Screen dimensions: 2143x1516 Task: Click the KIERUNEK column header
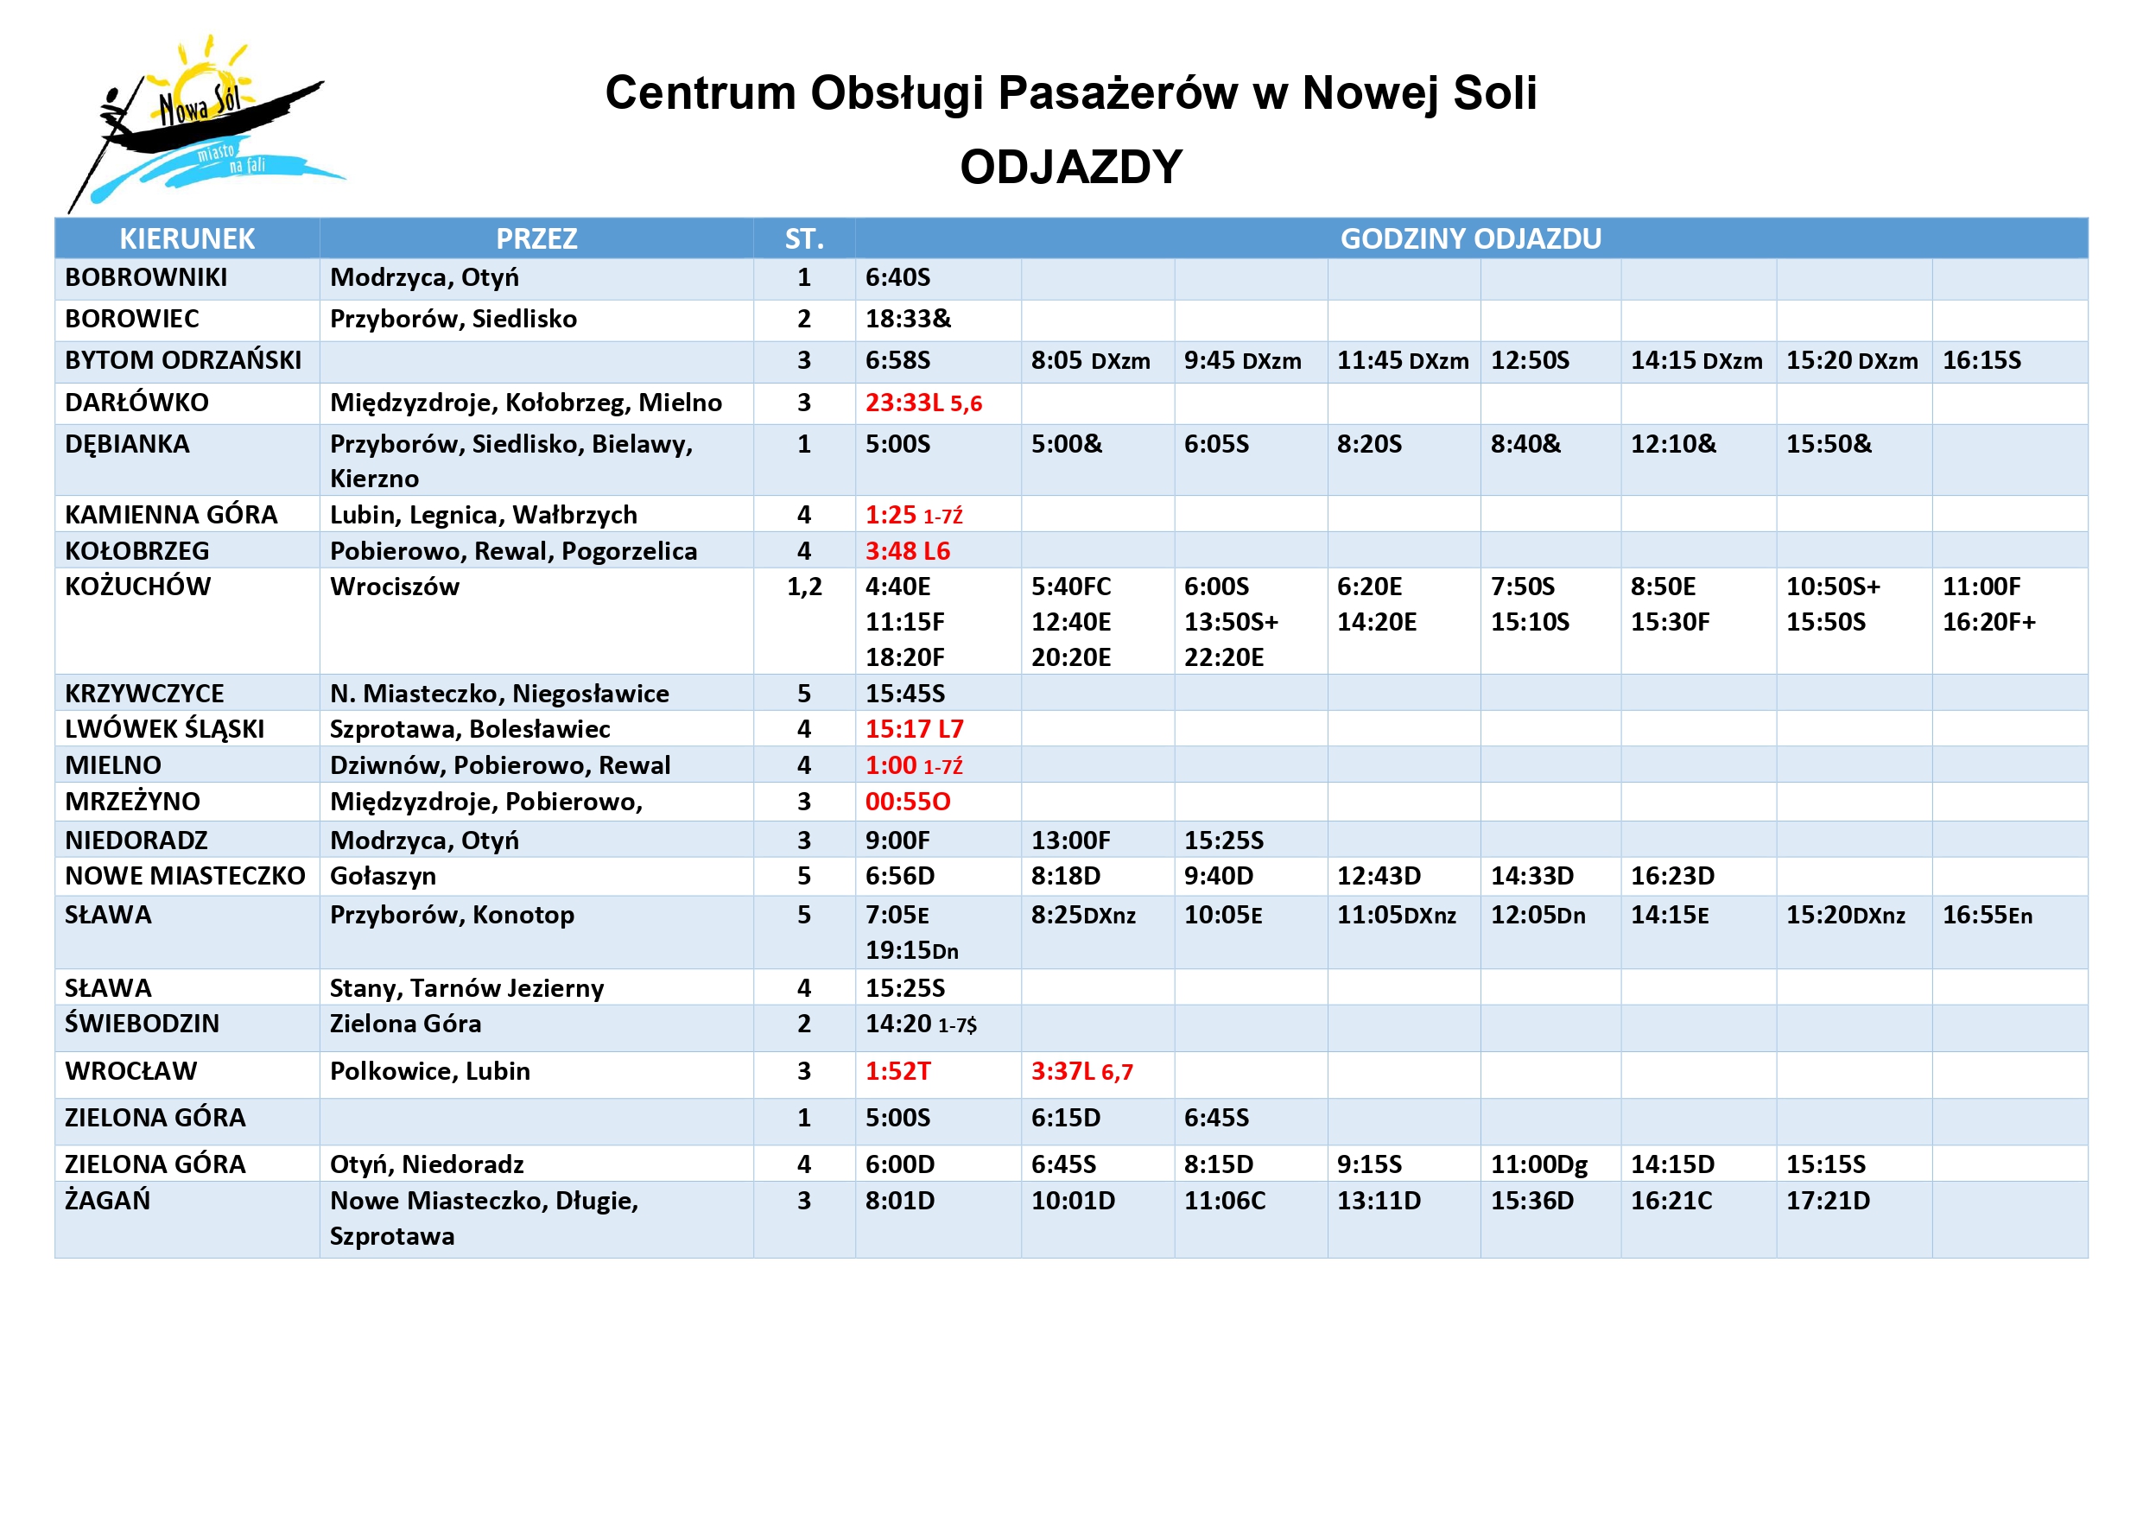(x=187, y=239)
